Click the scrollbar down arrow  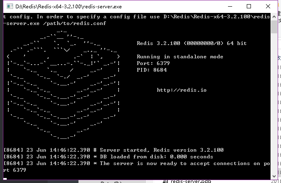coord(274,176)
